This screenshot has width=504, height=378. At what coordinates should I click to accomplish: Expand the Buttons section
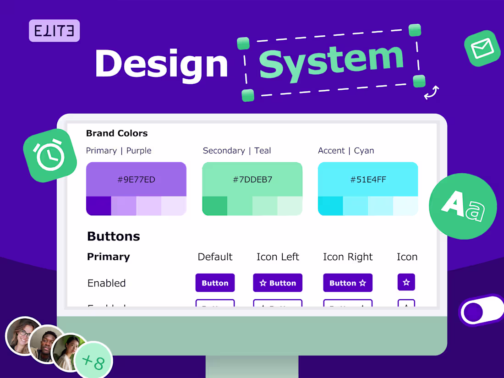tap(113, 236)
